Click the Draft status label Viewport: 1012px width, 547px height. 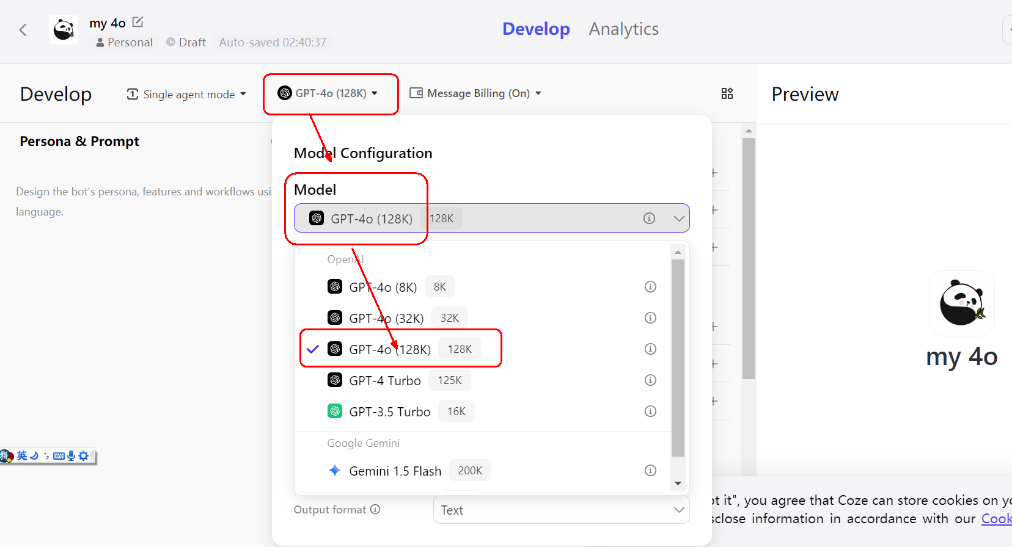(186, 42)
